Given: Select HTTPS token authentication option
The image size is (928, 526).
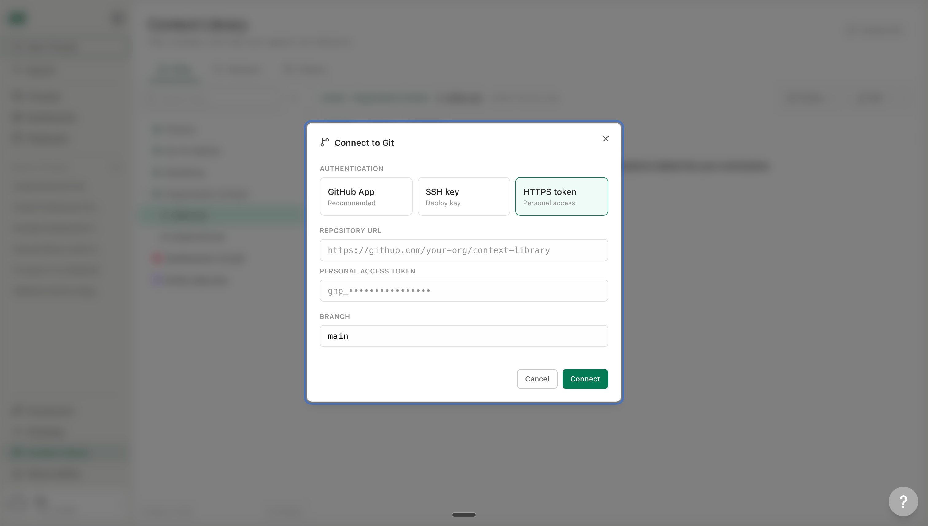Looking at the screenshot, I should [x=561, y=196].
